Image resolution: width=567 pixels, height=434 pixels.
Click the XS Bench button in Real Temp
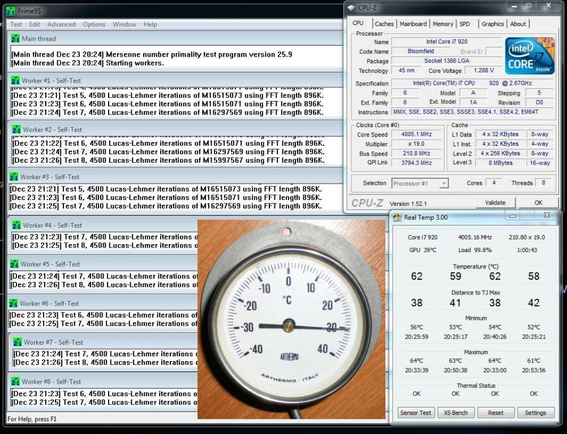click(456, 413)
